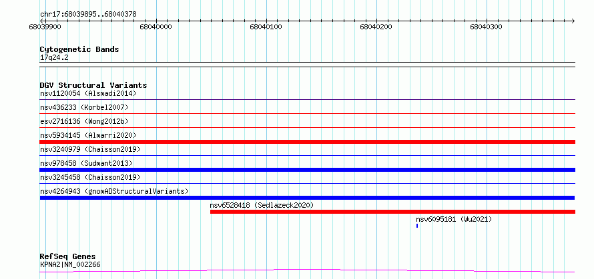Image resolution: width=594 pixels, height=279 pixels.
Task: Select the Cytogenetic Bands track heading
Action: click(79, 49)
